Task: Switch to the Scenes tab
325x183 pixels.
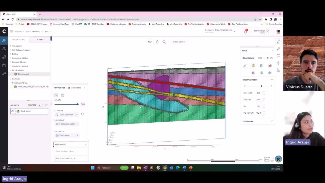Action: click(x=40, y=39)
